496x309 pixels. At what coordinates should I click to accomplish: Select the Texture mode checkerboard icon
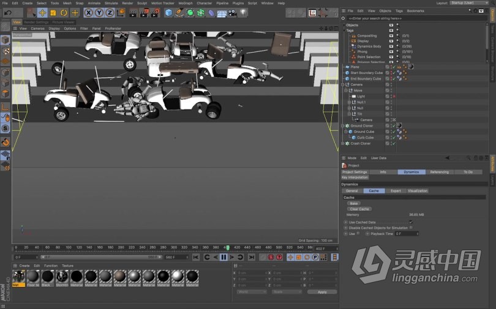(6, 51)
